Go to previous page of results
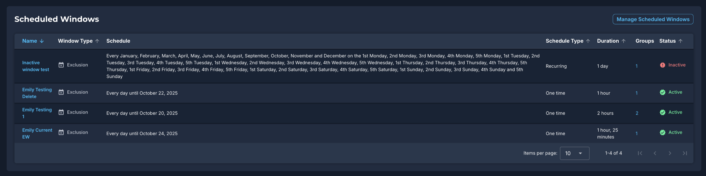This screenshot has width=706, height=176. (x=655, y=153)
